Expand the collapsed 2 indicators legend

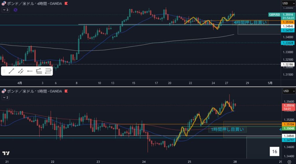click(5, 97)
